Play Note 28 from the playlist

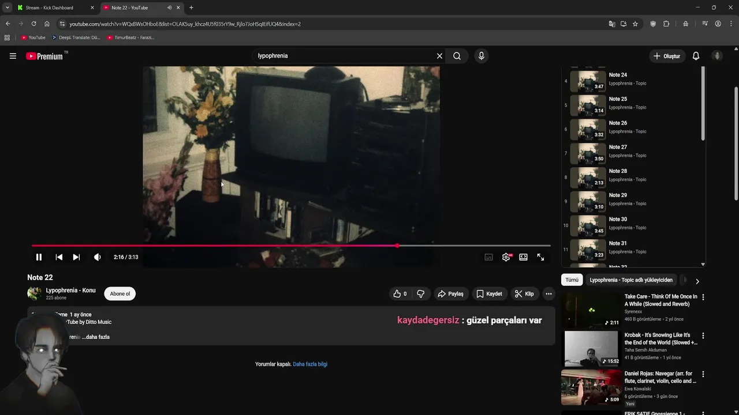pyautogui.click(x=632, y=178)
